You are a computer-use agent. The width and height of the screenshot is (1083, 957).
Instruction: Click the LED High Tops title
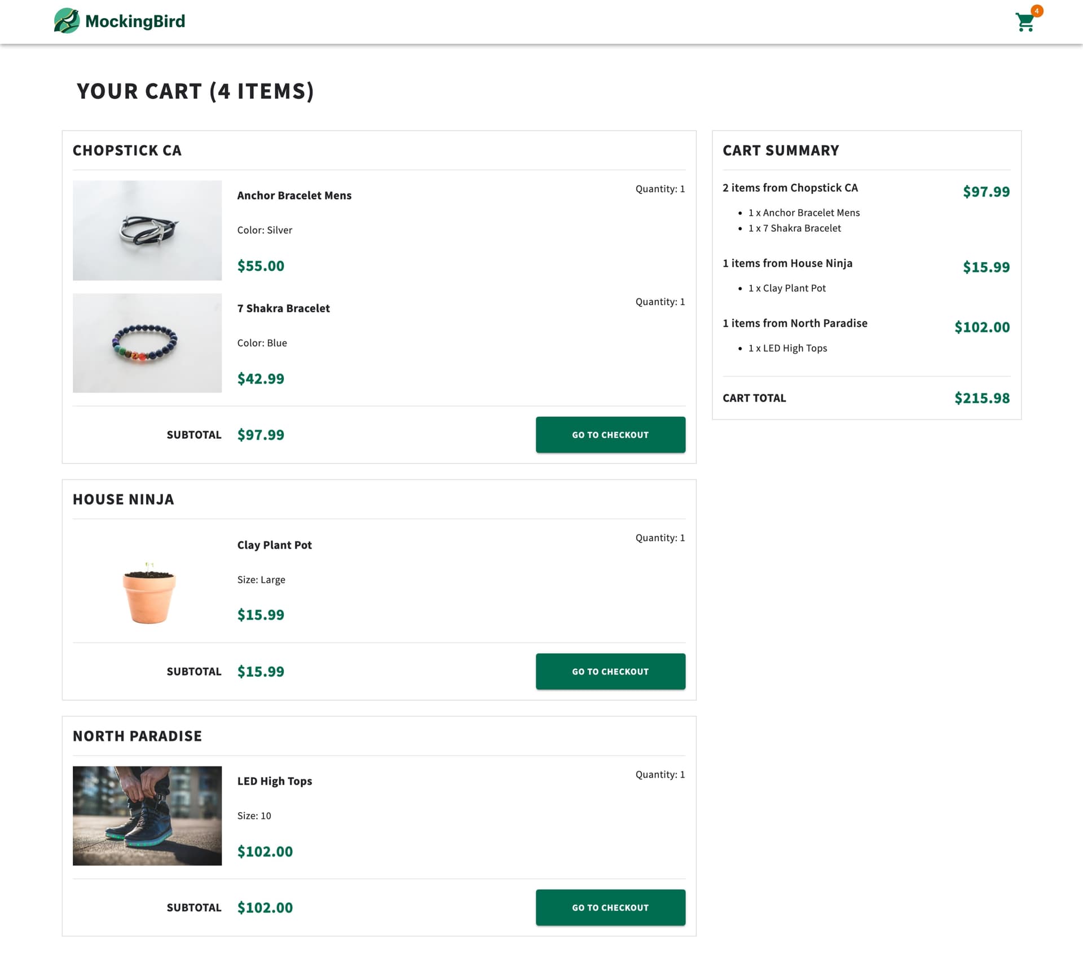(274, 781)
